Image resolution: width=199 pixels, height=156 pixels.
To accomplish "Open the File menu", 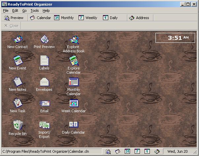I will tap(6, 11).
